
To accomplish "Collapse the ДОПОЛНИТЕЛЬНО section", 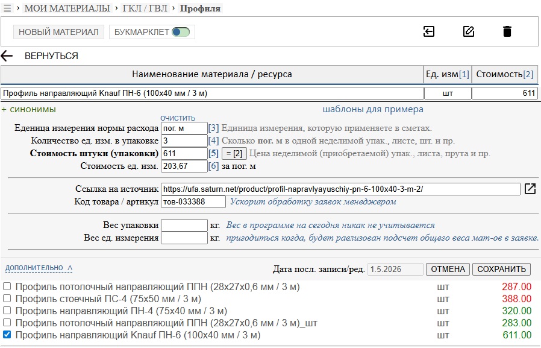I will 39,268.
